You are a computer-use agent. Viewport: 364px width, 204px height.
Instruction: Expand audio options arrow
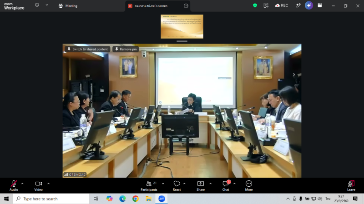tap(22, 184)
